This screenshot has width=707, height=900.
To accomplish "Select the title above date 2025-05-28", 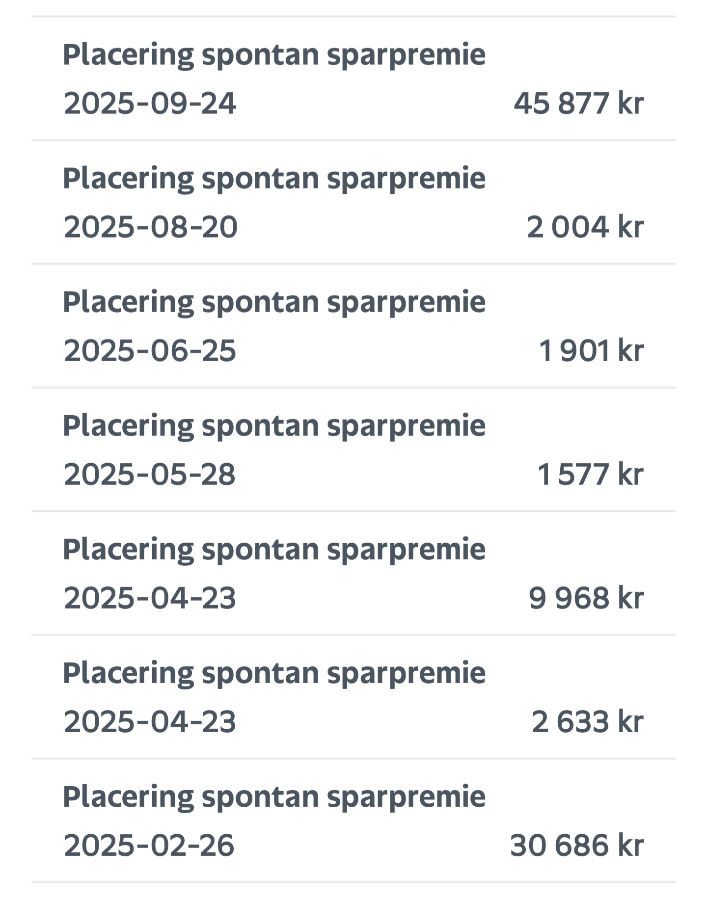I will [274, 425].
